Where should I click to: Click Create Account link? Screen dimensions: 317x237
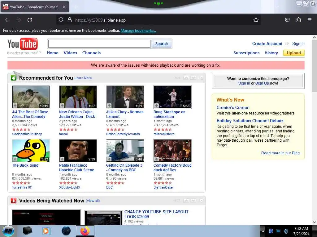click(267, 44)
